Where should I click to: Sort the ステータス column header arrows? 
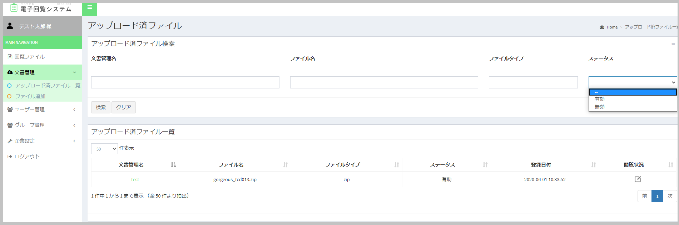[485, 165]
